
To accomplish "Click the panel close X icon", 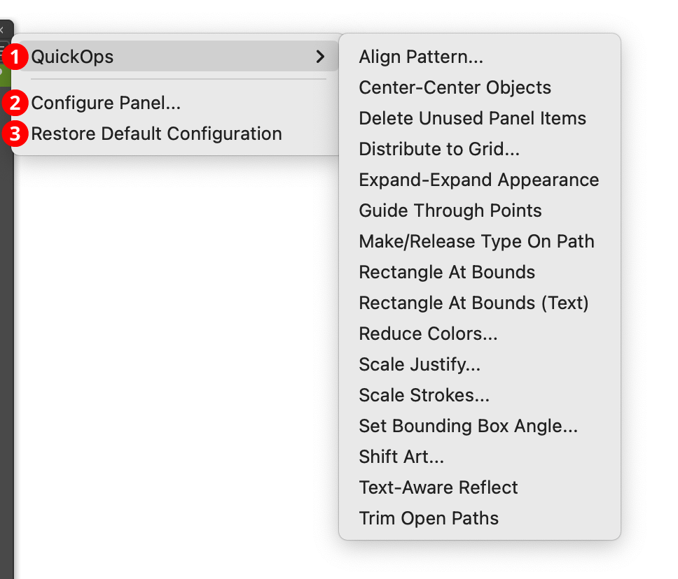I will 3,29.
